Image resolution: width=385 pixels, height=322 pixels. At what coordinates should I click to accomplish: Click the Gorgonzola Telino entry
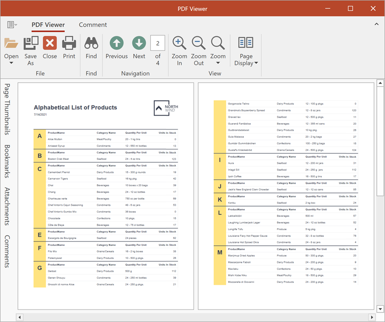[x=239, y=104]
